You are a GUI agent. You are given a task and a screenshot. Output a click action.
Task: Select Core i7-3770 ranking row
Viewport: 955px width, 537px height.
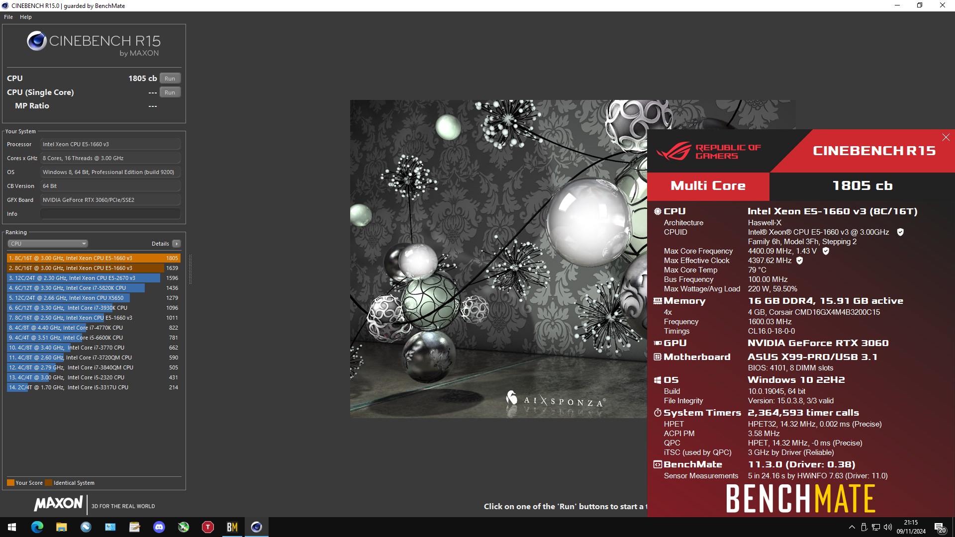tap(94, 348)
